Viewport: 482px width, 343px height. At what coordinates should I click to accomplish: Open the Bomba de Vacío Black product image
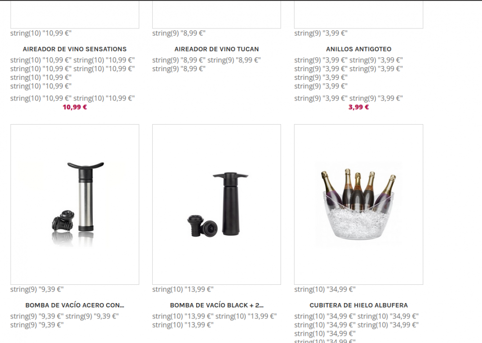216,204
